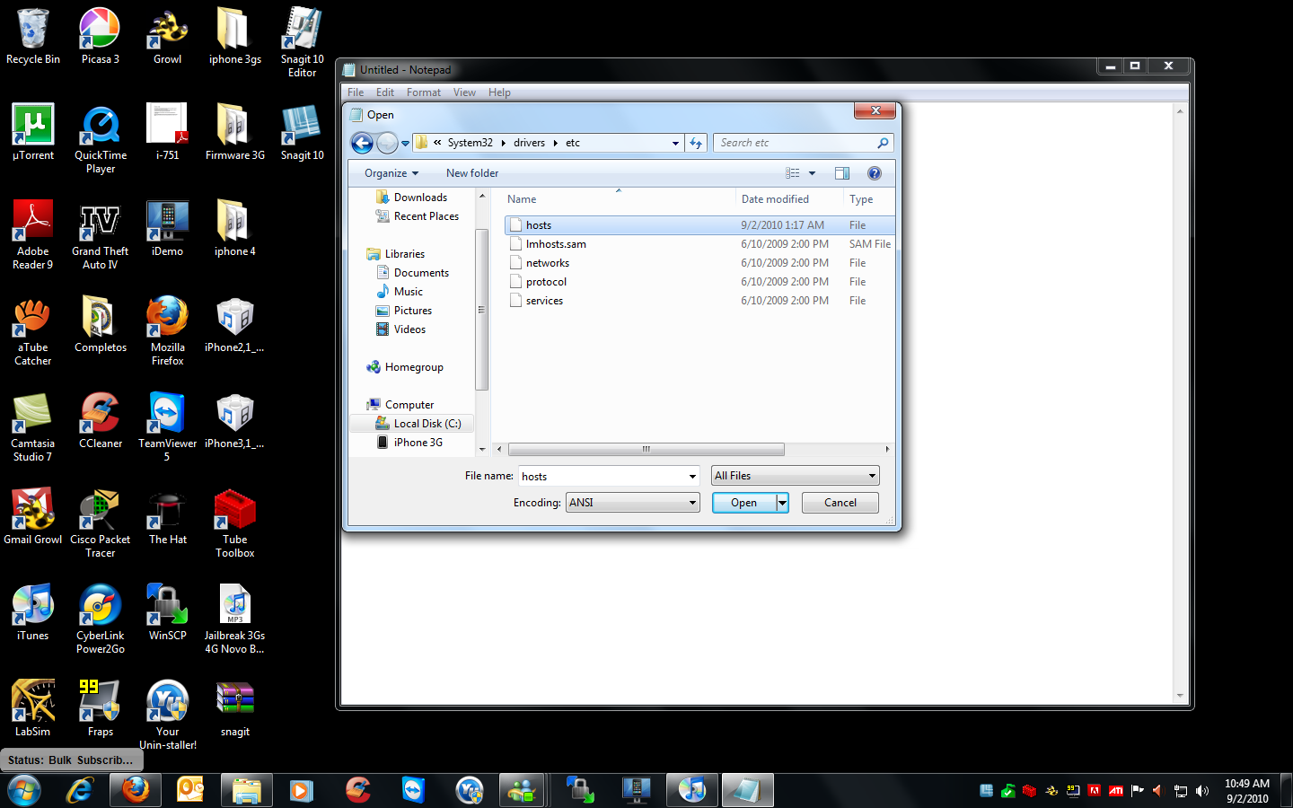Click New folder button
This screenshot has height=808, width=1293.
click(x=472, y=173)
